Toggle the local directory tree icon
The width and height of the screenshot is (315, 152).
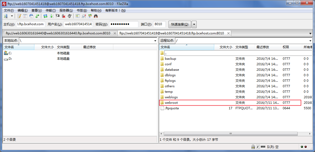point(25,16)
